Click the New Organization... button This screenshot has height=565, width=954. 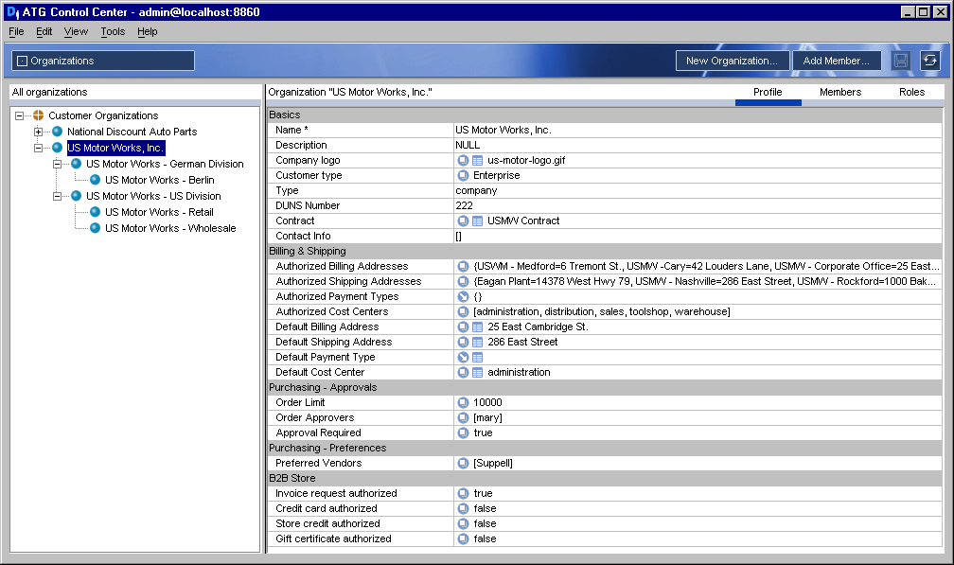pyautogui.click(x=732, y=61)
